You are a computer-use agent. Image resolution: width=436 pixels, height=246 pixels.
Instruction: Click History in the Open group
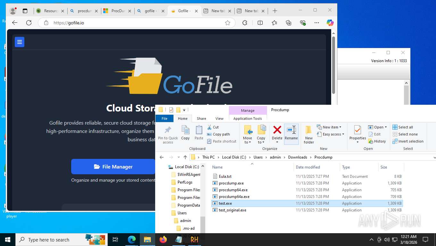(377, 141)
